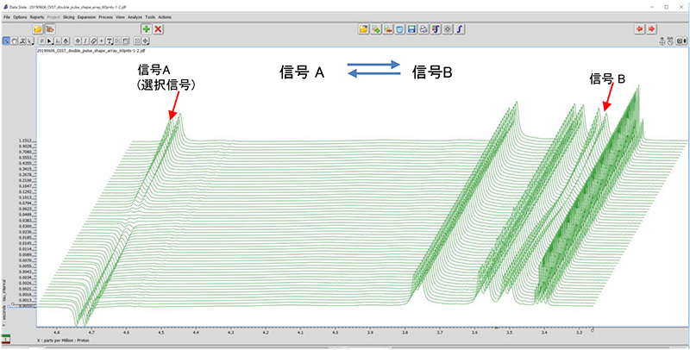This screenshot has width=690, height=350.
Task: Click the remove-data red layers icon
Action: pyautogui.click(x=387, y=29)
